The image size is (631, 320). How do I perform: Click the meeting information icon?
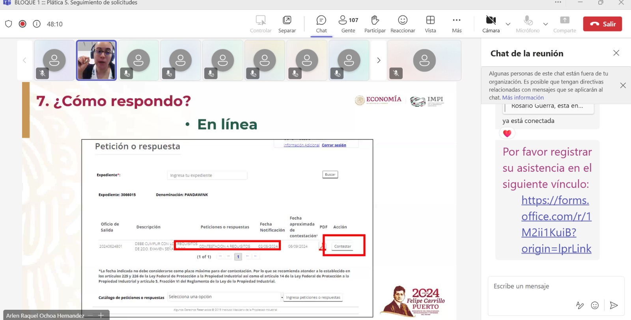coord(37,24)
